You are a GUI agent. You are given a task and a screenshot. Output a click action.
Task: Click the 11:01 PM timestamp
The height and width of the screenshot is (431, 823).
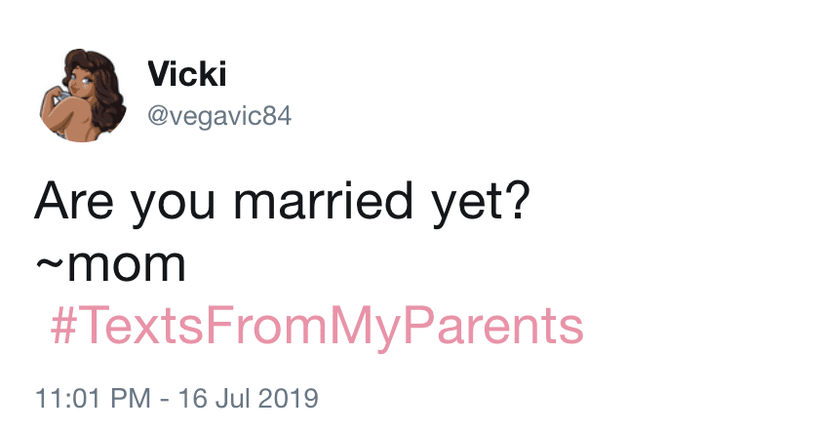(x=91, y=399)
